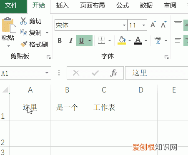Select column D header

141,90
